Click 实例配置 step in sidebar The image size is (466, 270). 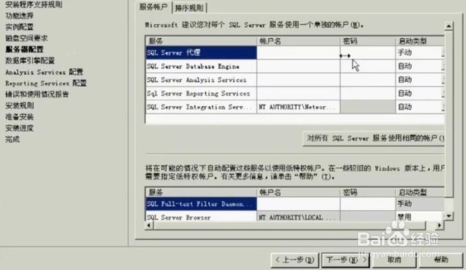point(19,27)
